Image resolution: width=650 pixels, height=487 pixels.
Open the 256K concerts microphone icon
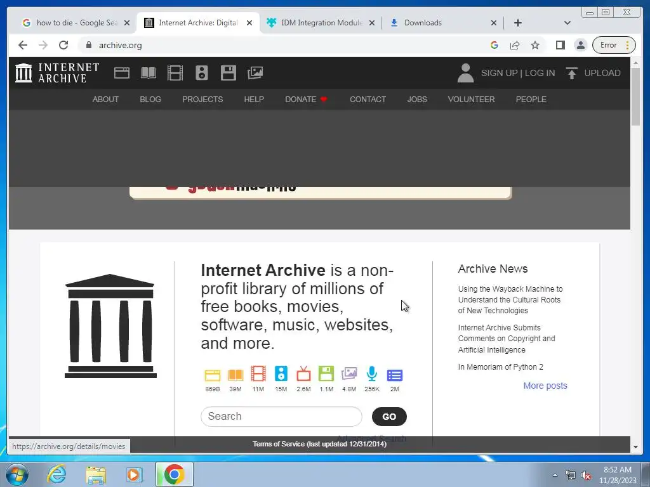point(372,374)
